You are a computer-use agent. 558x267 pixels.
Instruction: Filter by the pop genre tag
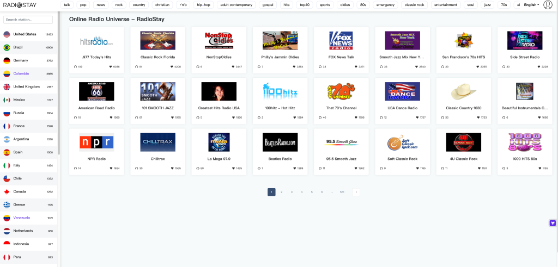coord(83,5)
